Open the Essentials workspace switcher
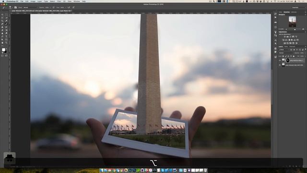Screen dimensions: 307x173 (x=296, y=8)
